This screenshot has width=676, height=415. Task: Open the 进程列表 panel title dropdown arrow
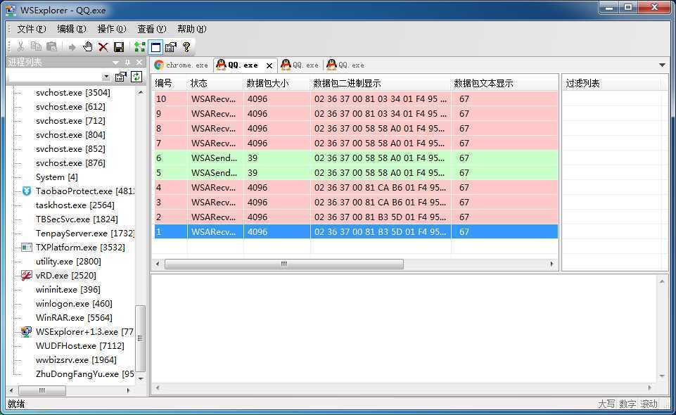(x=115, y=63)
